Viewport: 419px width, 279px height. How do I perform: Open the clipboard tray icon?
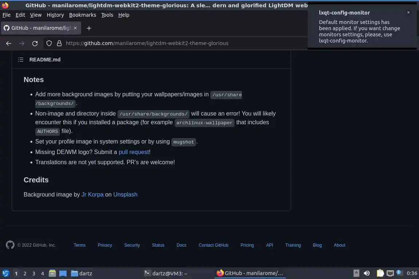click(x=380, y=273)
